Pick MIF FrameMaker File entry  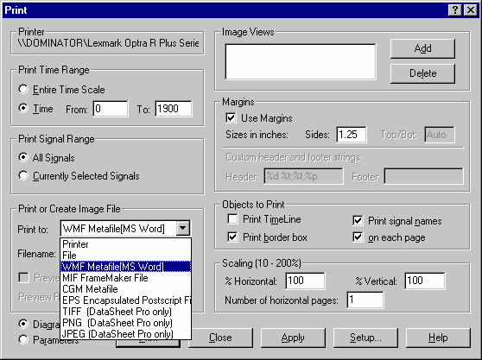[x=126, y=278]
